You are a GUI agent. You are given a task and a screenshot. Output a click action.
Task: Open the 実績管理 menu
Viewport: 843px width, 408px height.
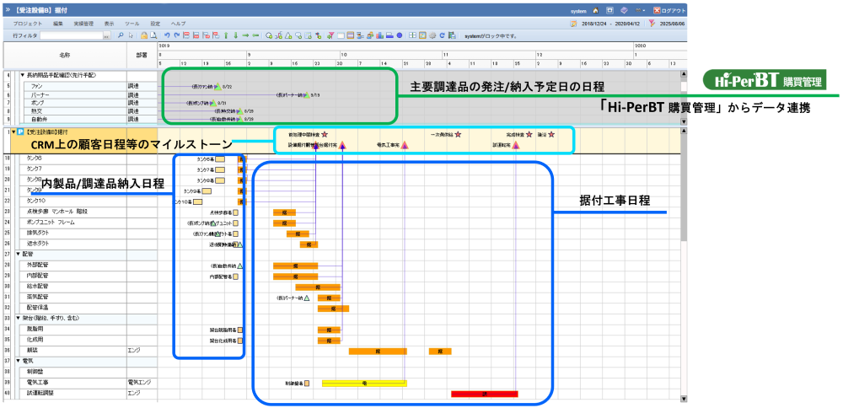[83, 24]
